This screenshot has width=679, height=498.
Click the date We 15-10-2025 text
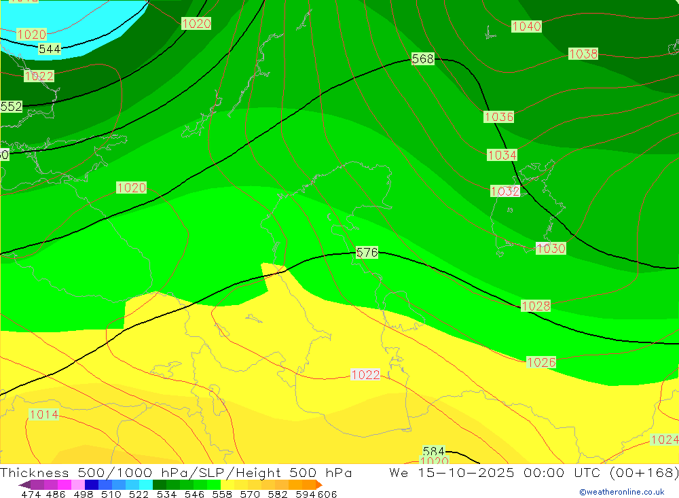452,472
